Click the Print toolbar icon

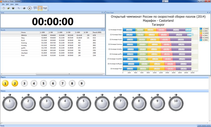(x=24, y=8)
